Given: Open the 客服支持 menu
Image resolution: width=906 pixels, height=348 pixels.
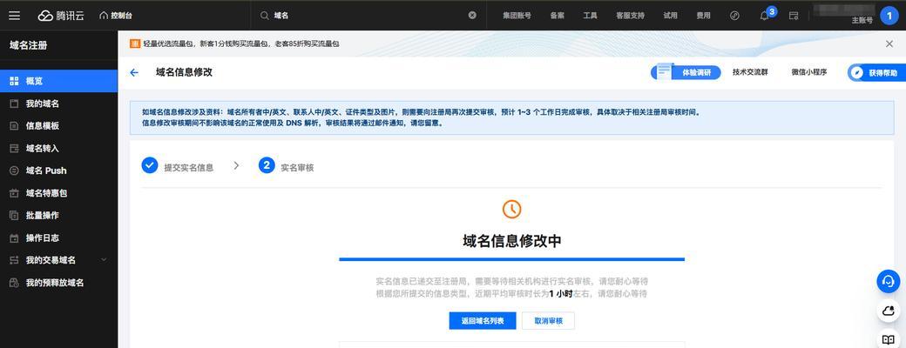Looking at the screenshot, I should coord(630,16).
